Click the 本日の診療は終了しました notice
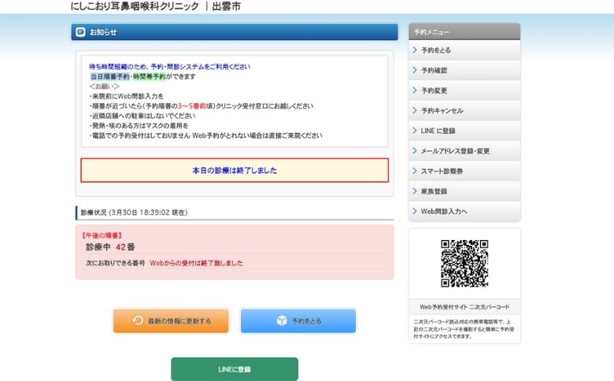Screen dimensions: 614x381 click(x=235, y=170)
